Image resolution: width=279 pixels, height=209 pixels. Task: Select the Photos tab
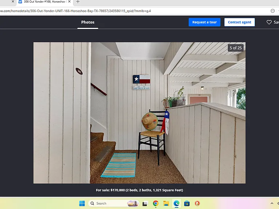(88, 22)
